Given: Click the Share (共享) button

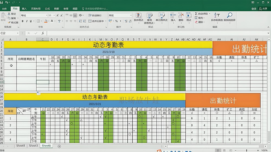Looking at the screenshot, I should (263, 9).
